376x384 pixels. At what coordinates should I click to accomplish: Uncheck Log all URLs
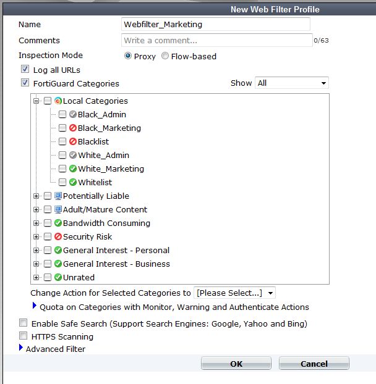point(25,69)
